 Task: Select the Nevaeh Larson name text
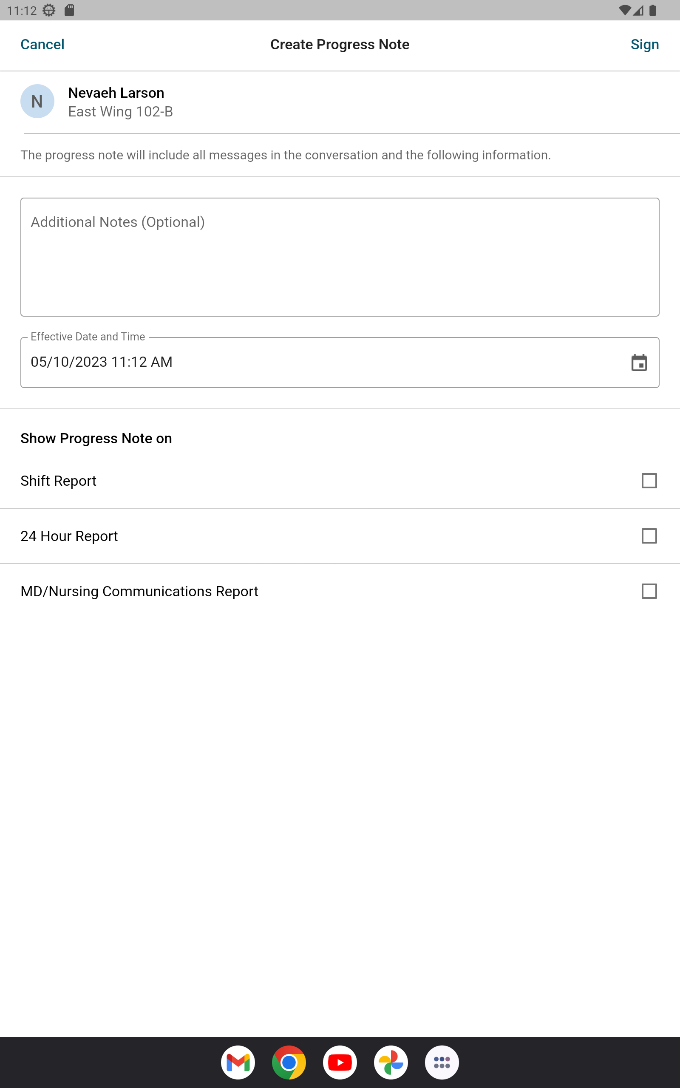click(116, 93)
